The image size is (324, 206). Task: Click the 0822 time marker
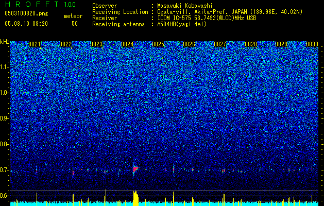tap(65, 44)
